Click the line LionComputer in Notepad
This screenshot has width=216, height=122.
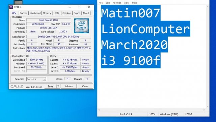145,29
